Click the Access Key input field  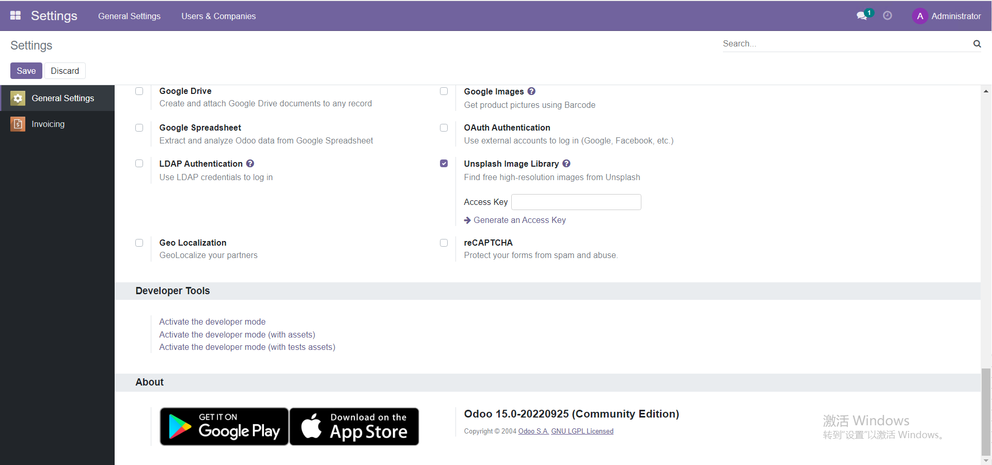[576, 202]
